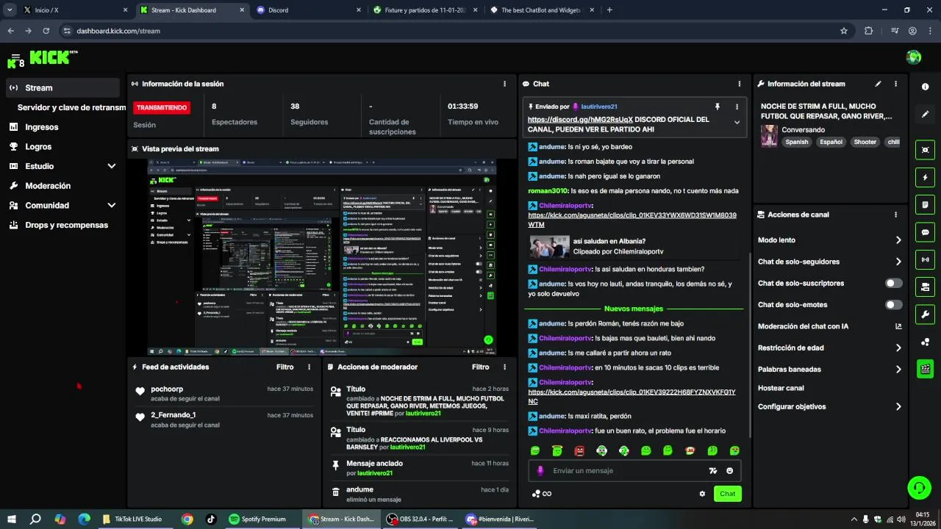Toggle the stream preview widget icon in the right sidebar
The height and width of the screenshot is (529, 941).
click(925, 150)
